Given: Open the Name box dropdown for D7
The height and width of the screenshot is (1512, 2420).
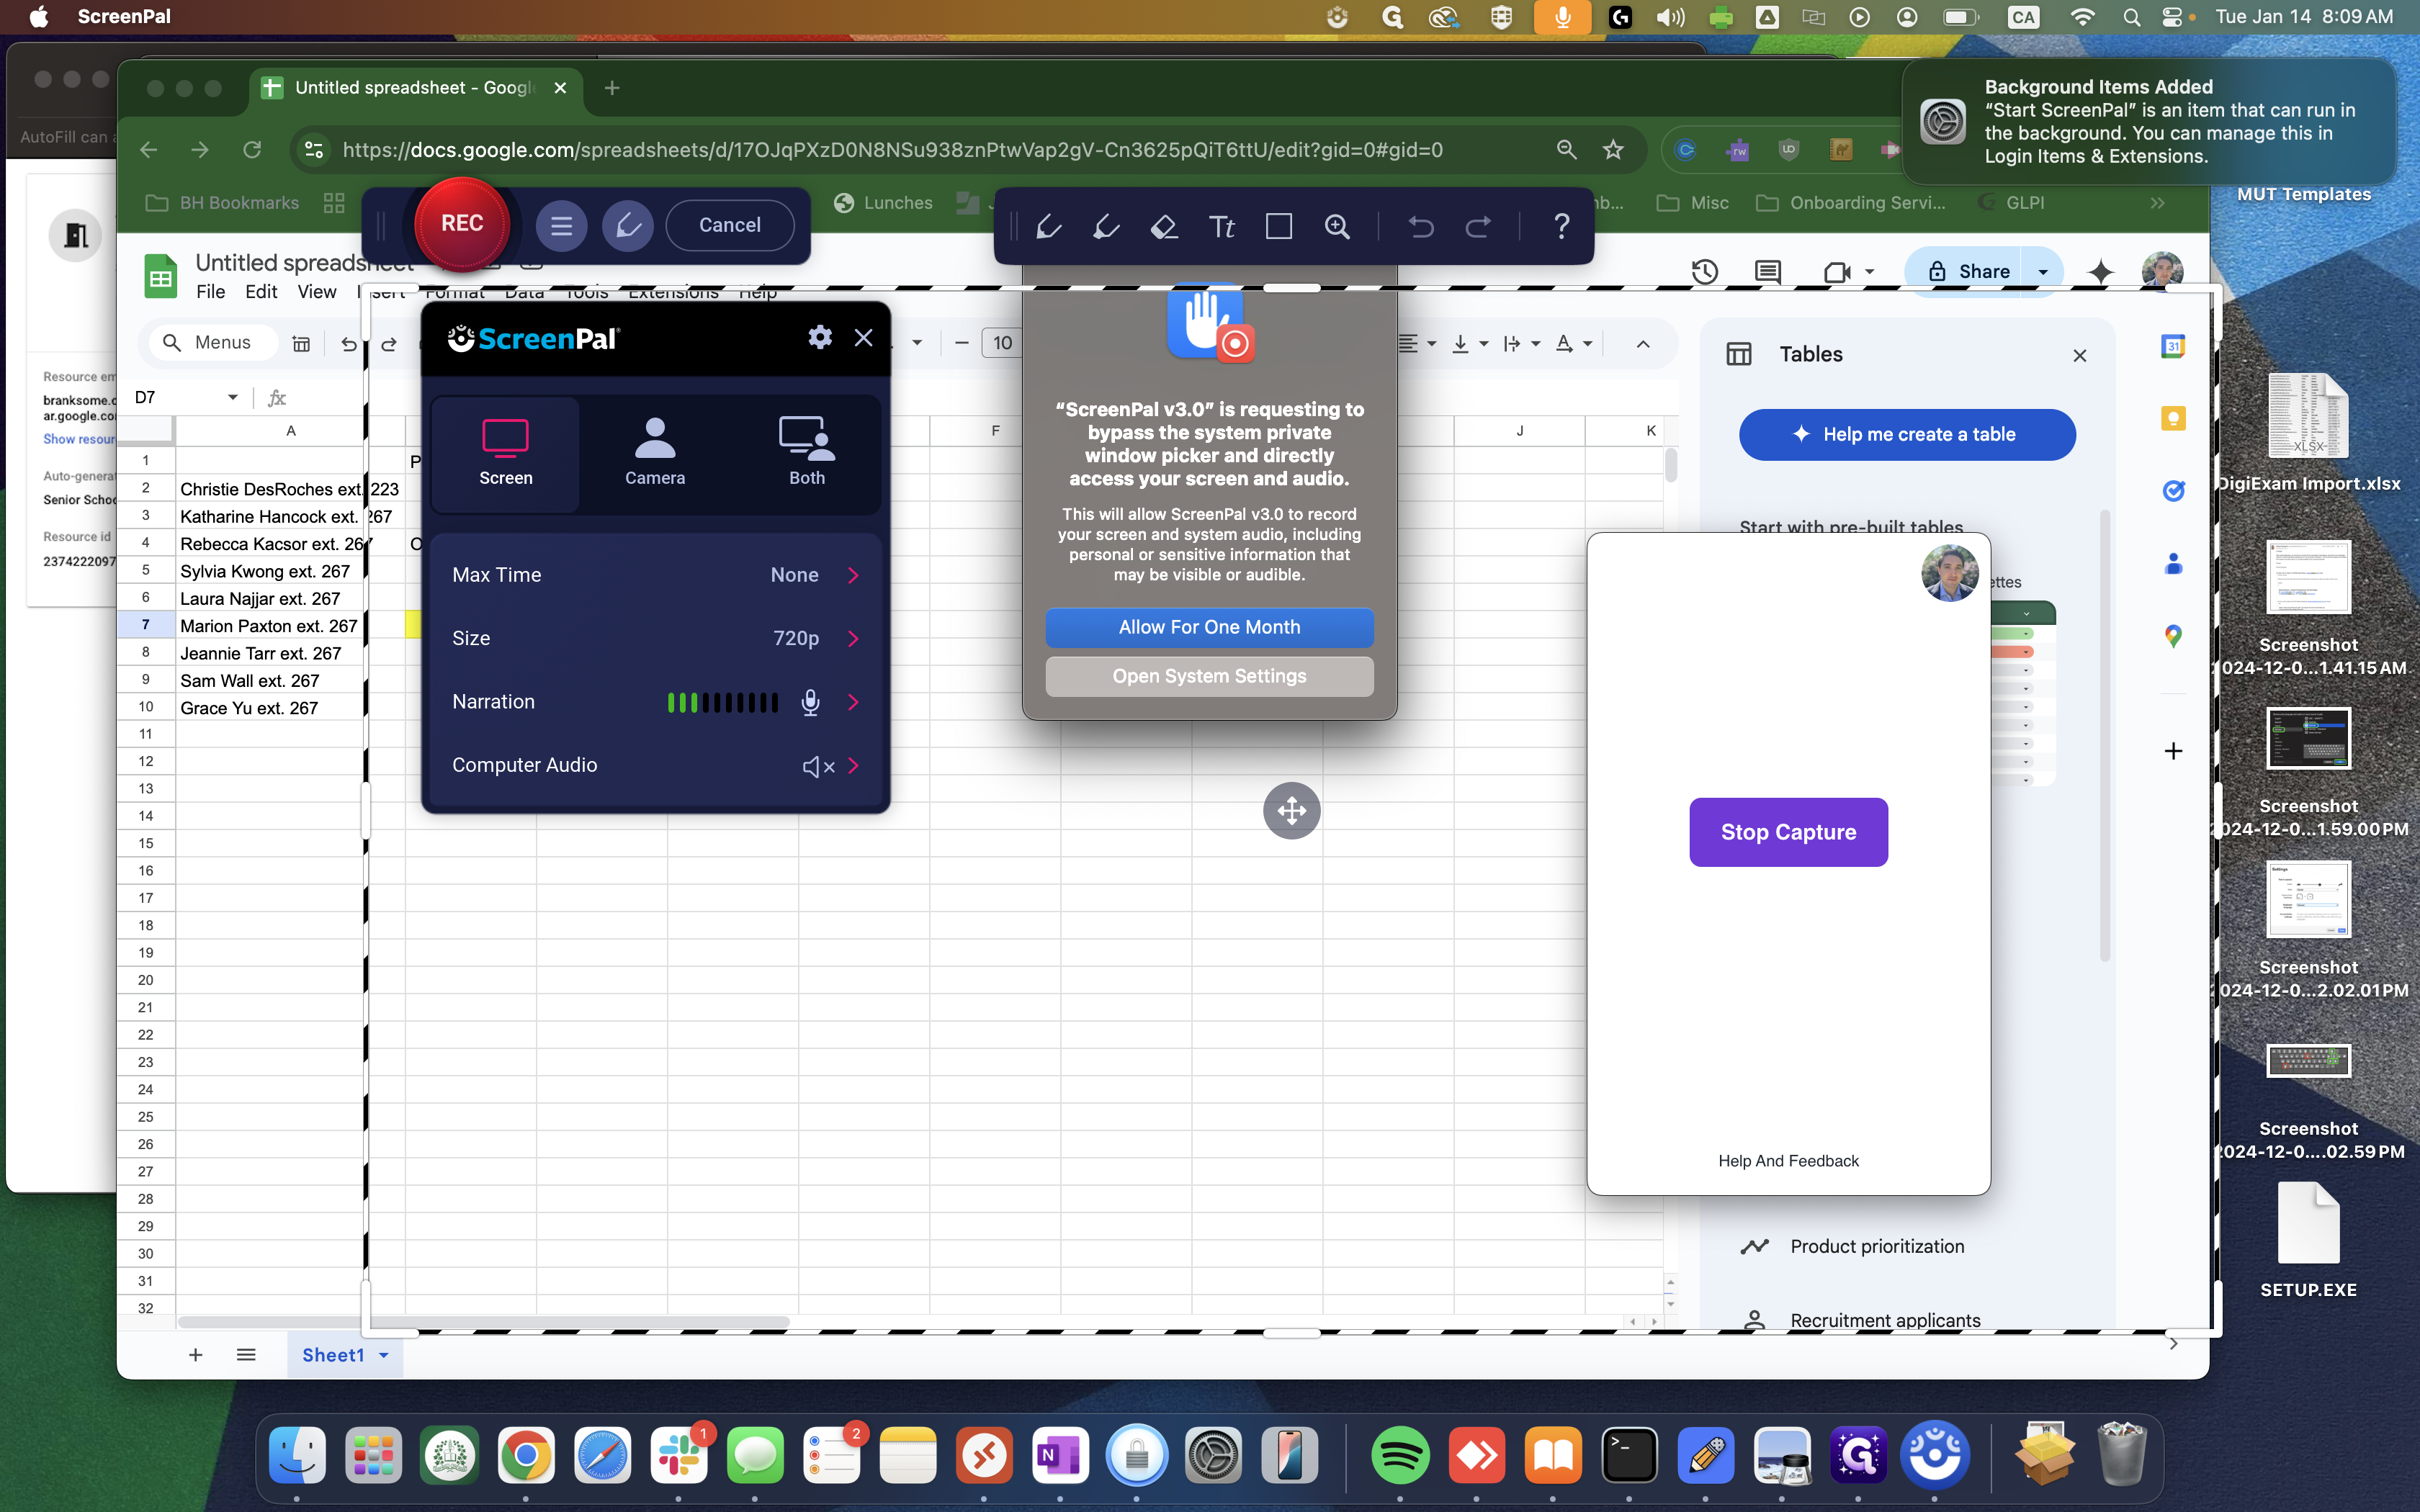Looking at the screenshot, I should pos(233,397).
